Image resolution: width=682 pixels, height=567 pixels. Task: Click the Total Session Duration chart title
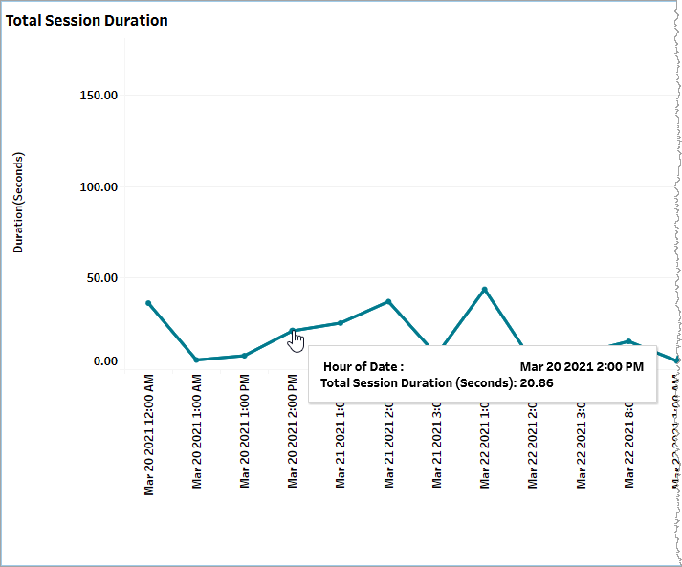point(87,20)
